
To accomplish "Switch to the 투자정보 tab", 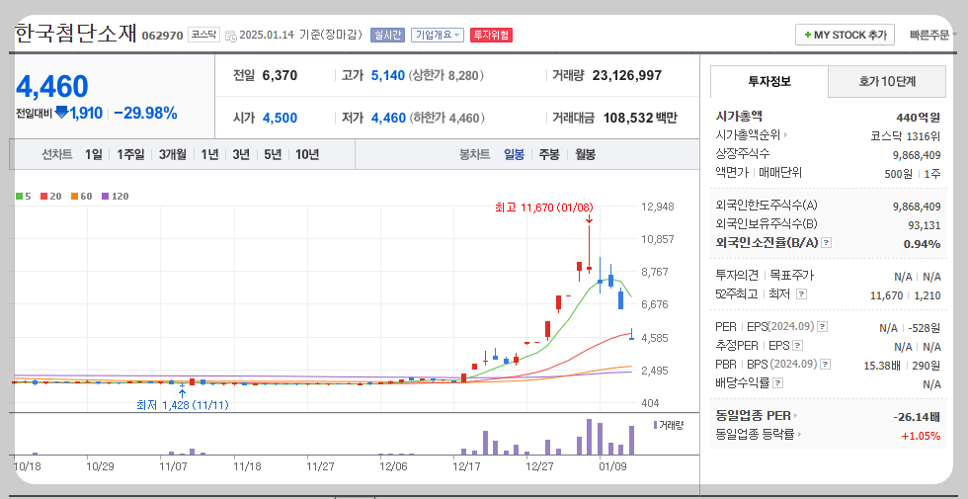I will point(769,81).
